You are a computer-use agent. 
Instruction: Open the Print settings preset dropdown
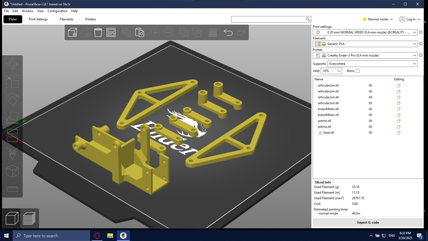(365, 32)
